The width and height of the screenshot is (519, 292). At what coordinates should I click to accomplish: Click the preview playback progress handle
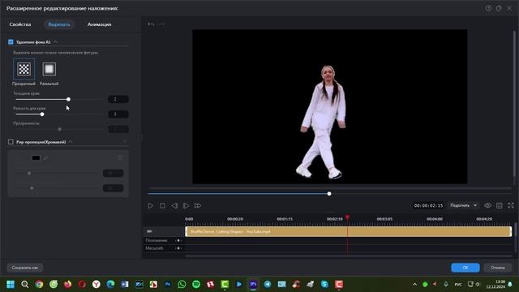coord(329,194)
